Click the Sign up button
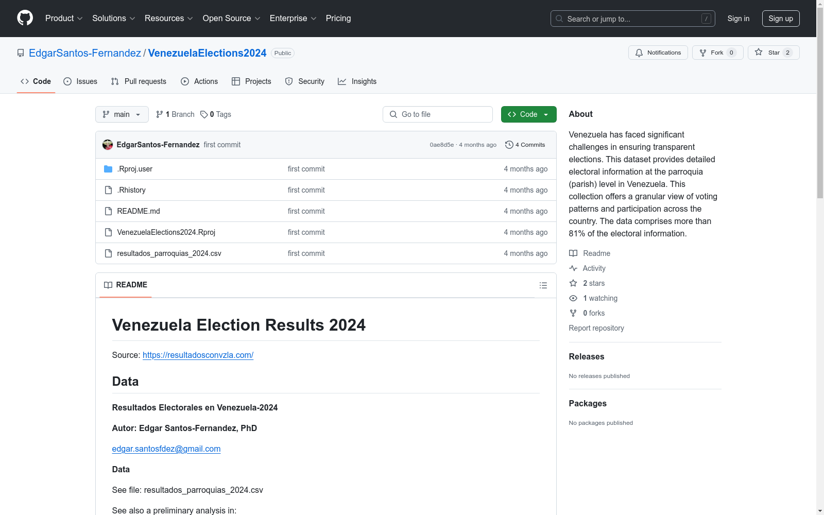 [781, 19]
